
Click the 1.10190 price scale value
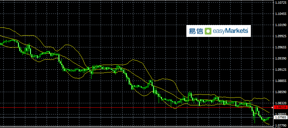point(281,25)
